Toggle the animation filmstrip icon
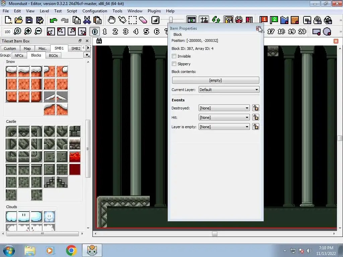Image resolution: width=343 pixels, height=257 pixels. click(191, 20)
